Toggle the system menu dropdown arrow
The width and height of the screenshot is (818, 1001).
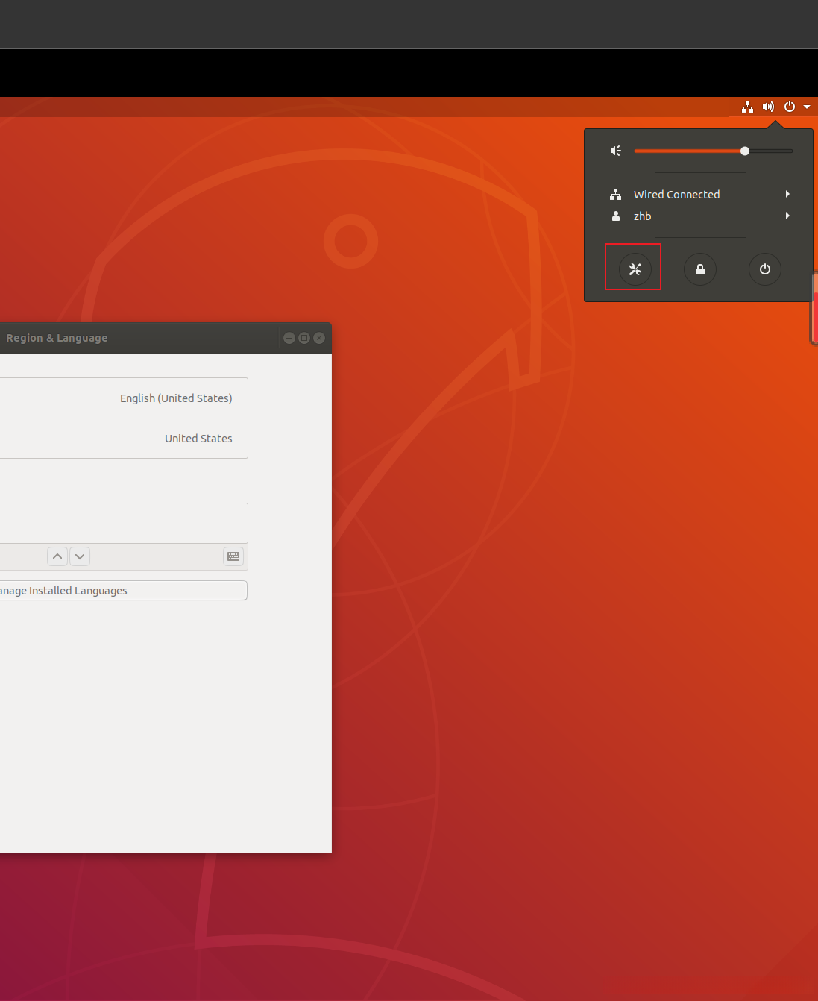pyautogui.click(x=807, y=107)
